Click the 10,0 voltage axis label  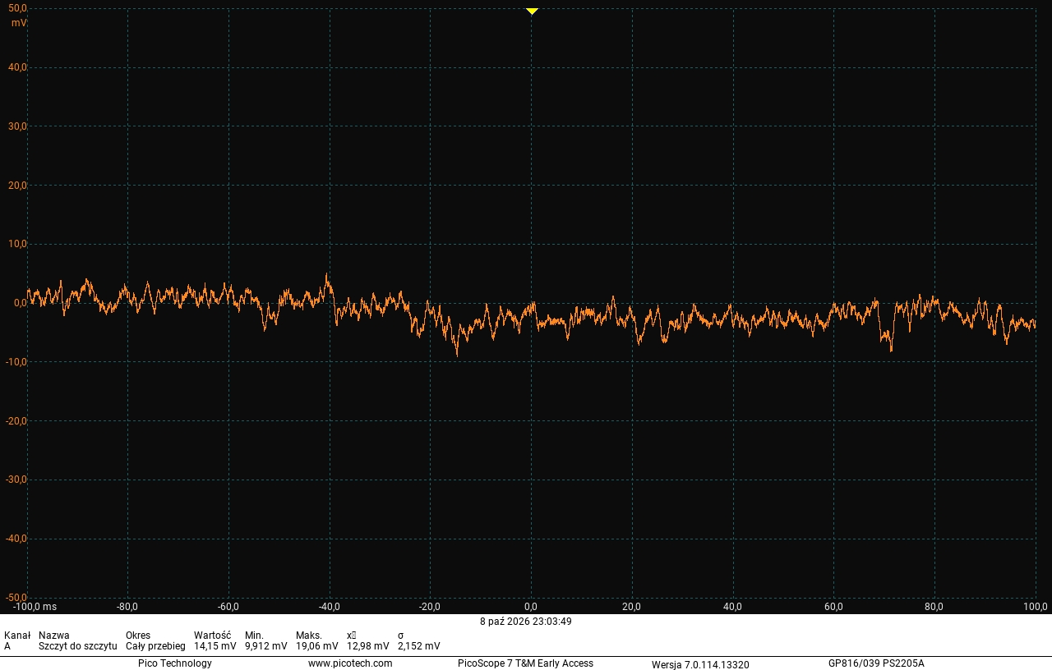pyautogui.click(x=18, y=244)
